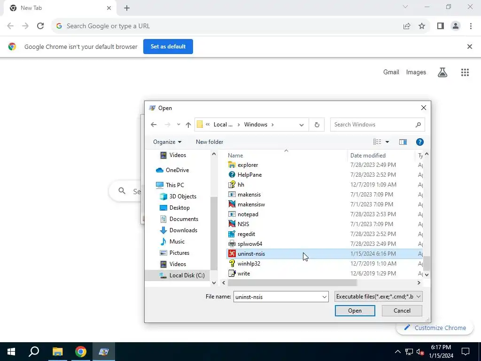Open a new Chrome tab

click(127, 8)
